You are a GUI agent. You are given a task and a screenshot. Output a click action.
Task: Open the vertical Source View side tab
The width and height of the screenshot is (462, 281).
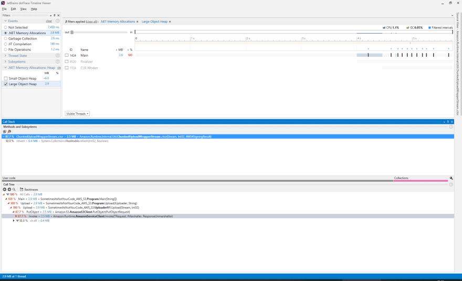coord(458,64)
